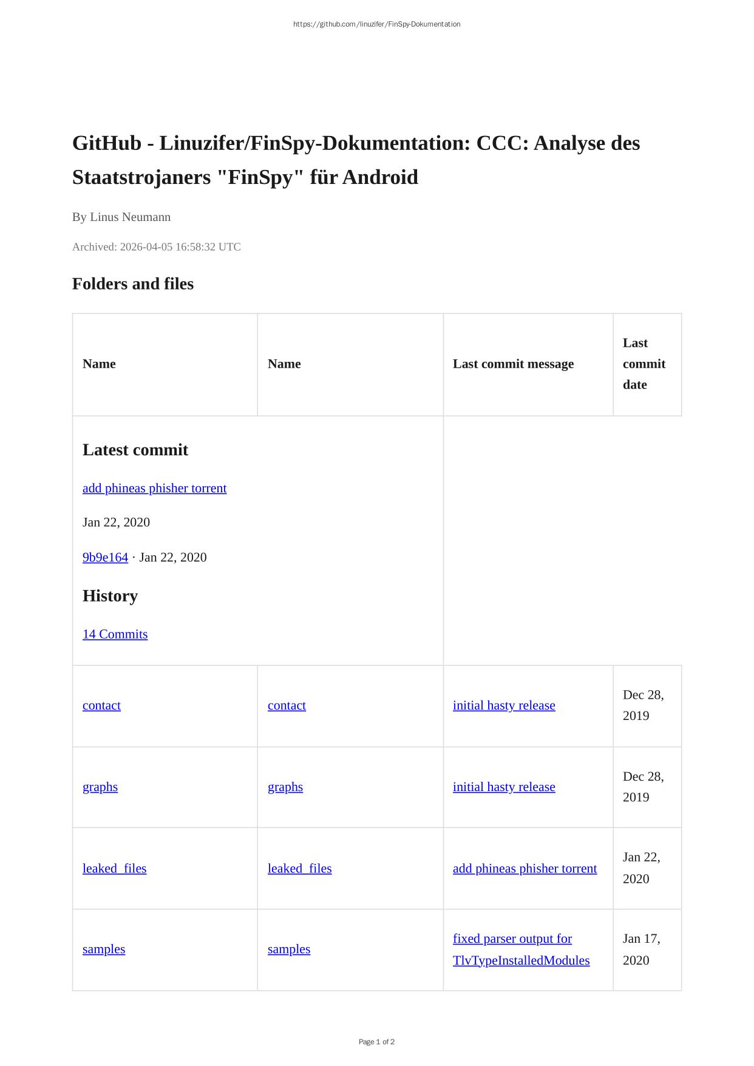Open graphs folder in first Name column
Viewport: 754px width, 1066px height.
click(x=100, y=787)
